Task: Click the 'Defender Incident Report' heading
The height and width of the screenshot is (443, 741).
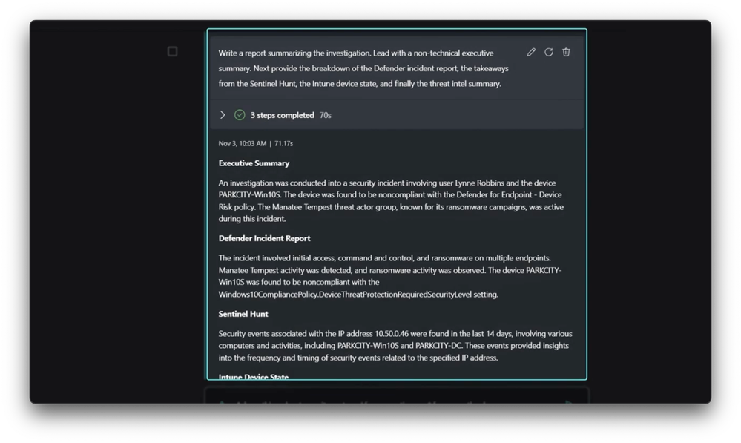Action: (x=264, y=238)
